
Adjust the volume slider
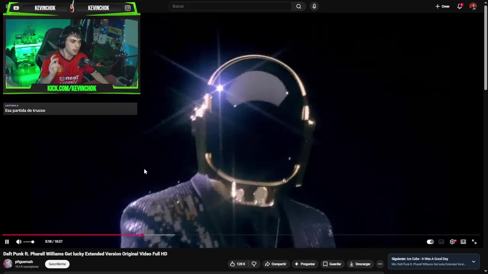point(29,242)
